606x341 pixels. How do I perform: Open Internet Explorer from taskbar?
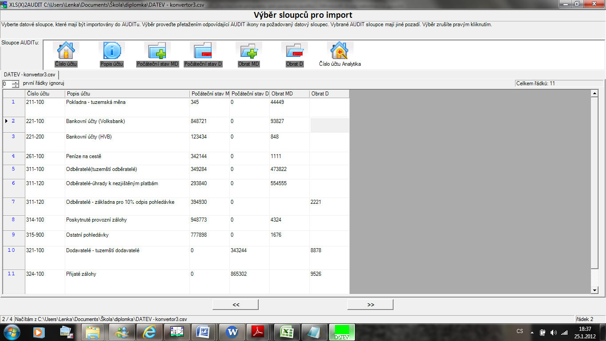(x=150, y=332)
